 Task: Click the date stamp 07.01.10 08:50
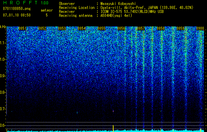[17, 15]
